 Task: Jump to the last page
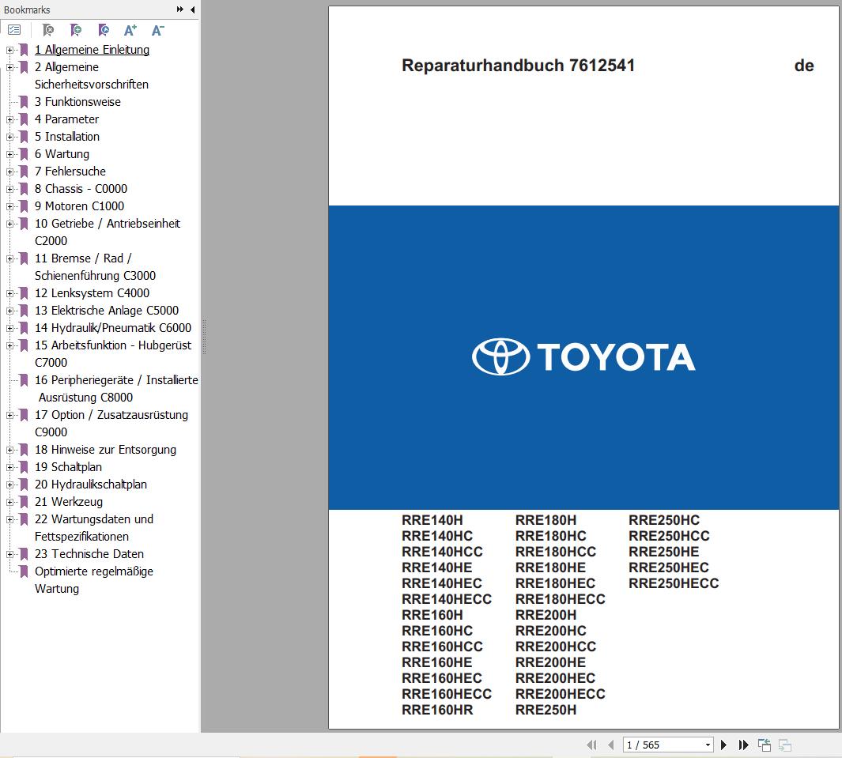[x=743, y=745]
